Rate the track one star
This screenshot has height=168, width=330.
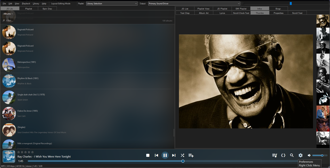(19, 152)
